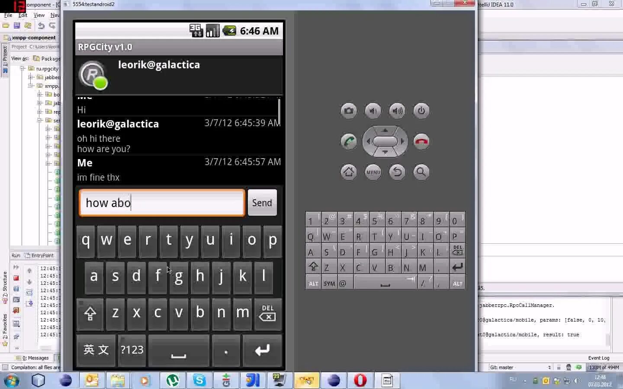623x389 pixels.
Task: Tap the period key on soft keyboard
Action: (x=226, y=350)
